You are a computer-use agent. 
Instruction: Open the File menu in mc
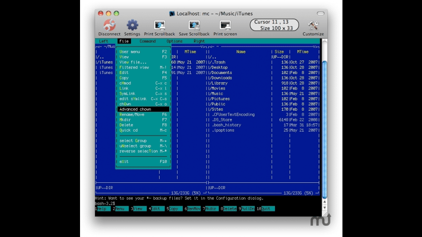point(124,41)
